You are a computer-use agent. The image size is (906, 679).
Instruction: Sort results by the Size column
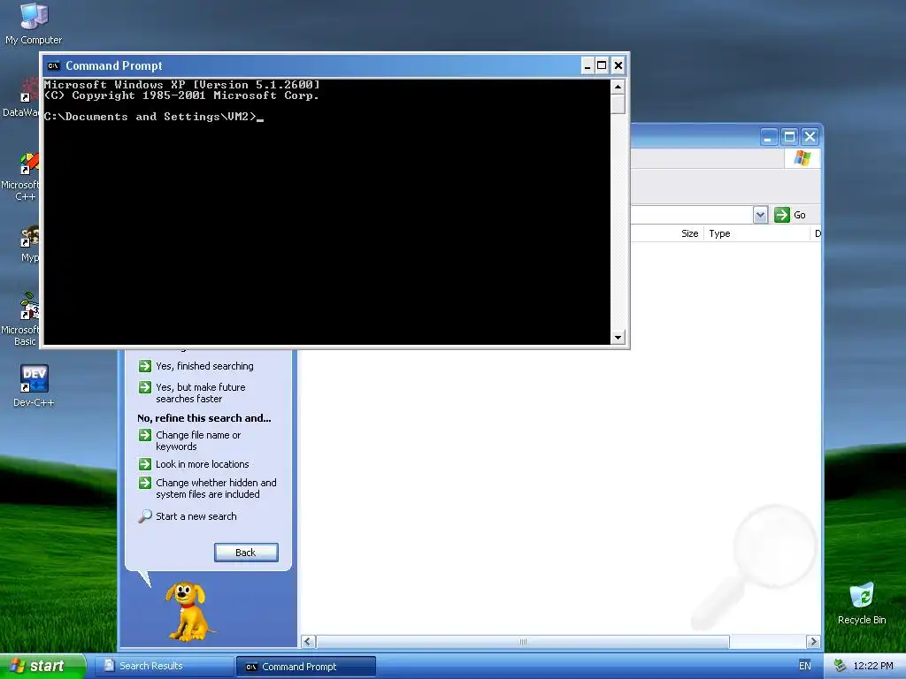point(689,233)
